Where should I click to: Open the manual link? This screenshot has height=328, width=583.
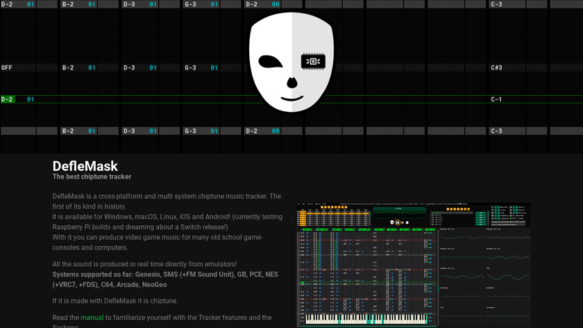[92, 318]
